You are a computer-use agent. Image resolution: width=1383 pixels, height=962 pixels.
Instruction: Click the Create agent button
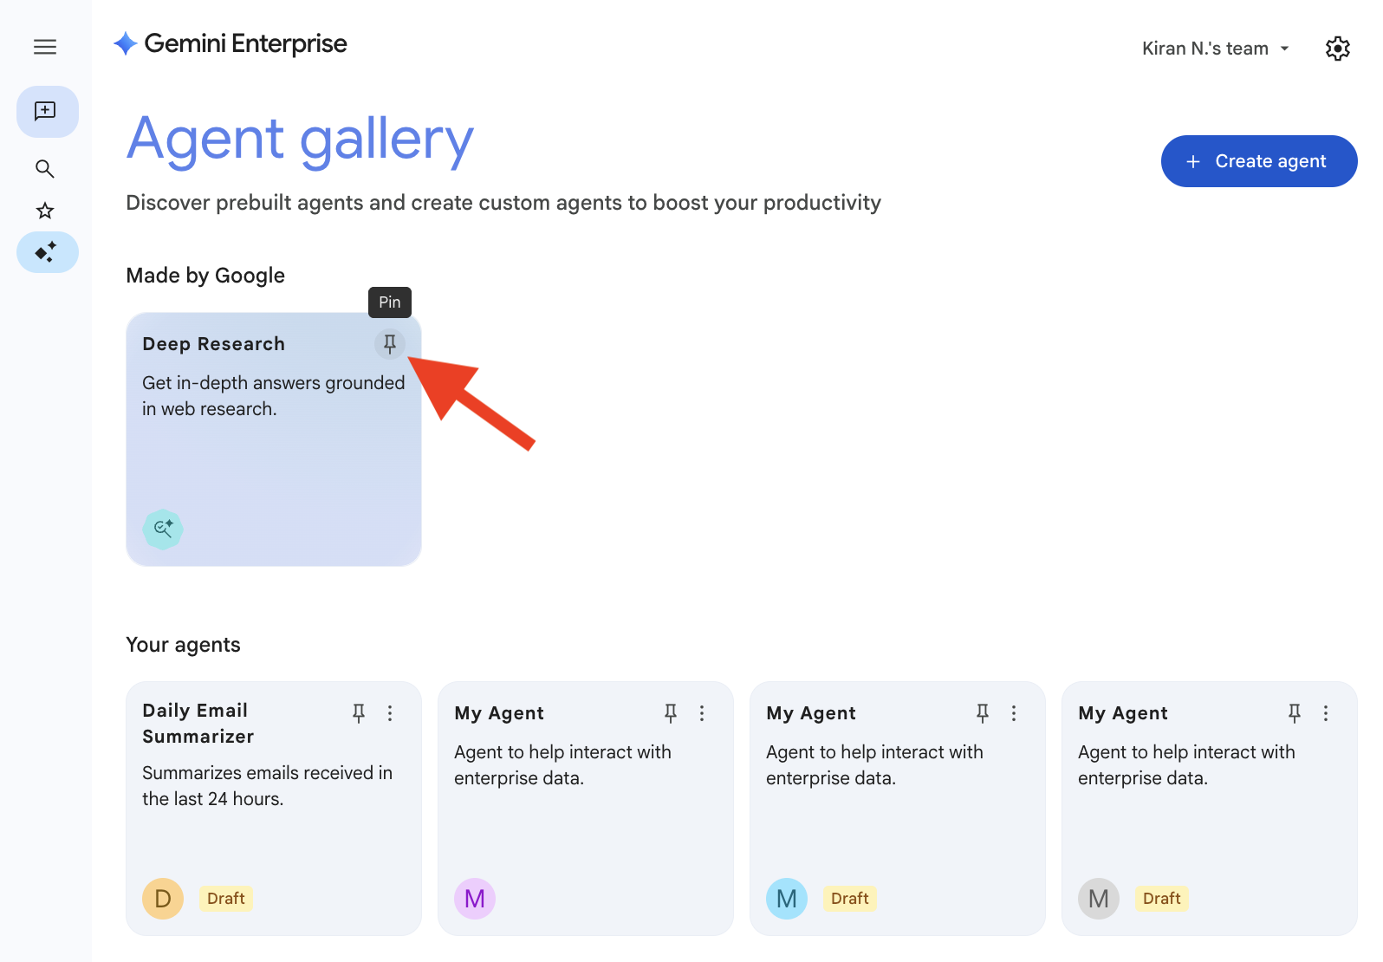click(x=1258, y=161)
